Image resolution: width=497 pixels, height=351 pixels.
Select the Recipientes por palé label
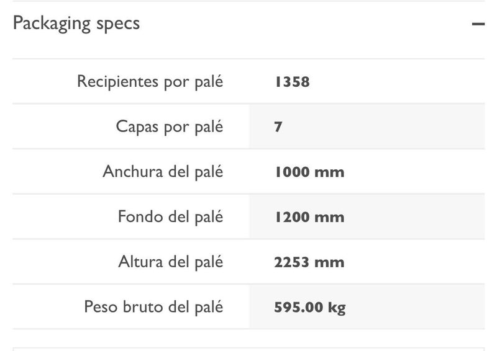[x=150, y=82]
